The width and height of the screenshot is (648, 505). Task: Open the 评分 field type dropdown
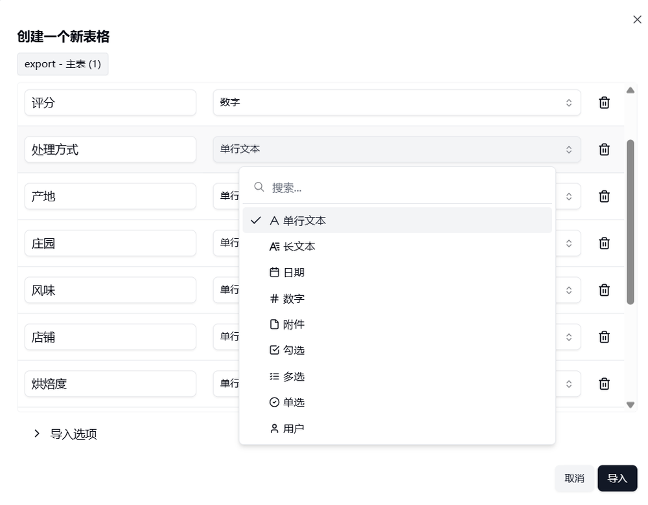[397, 102]
